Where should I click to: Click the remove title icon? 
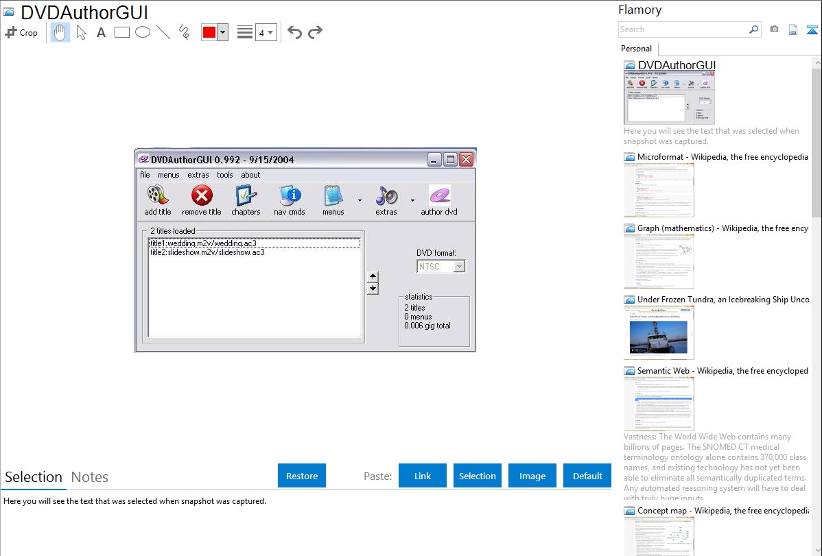(x=202, y=200)
